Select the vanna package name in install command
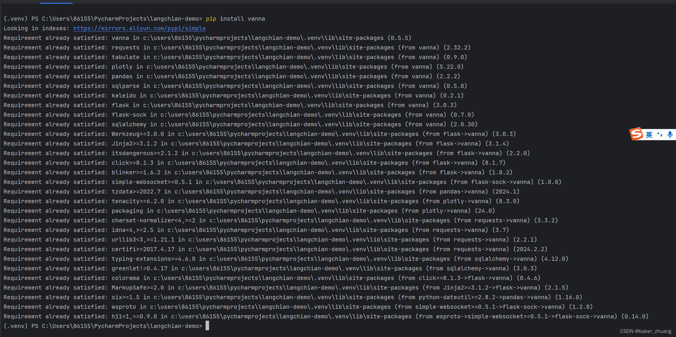This screenshot has width=676, height=337. [x=257, y=18]
